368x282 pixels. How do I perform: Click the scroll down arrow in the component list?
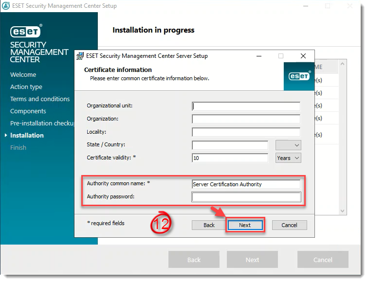point(342,211)
